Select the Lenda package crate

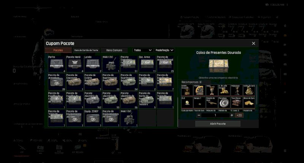coord(93,64)
